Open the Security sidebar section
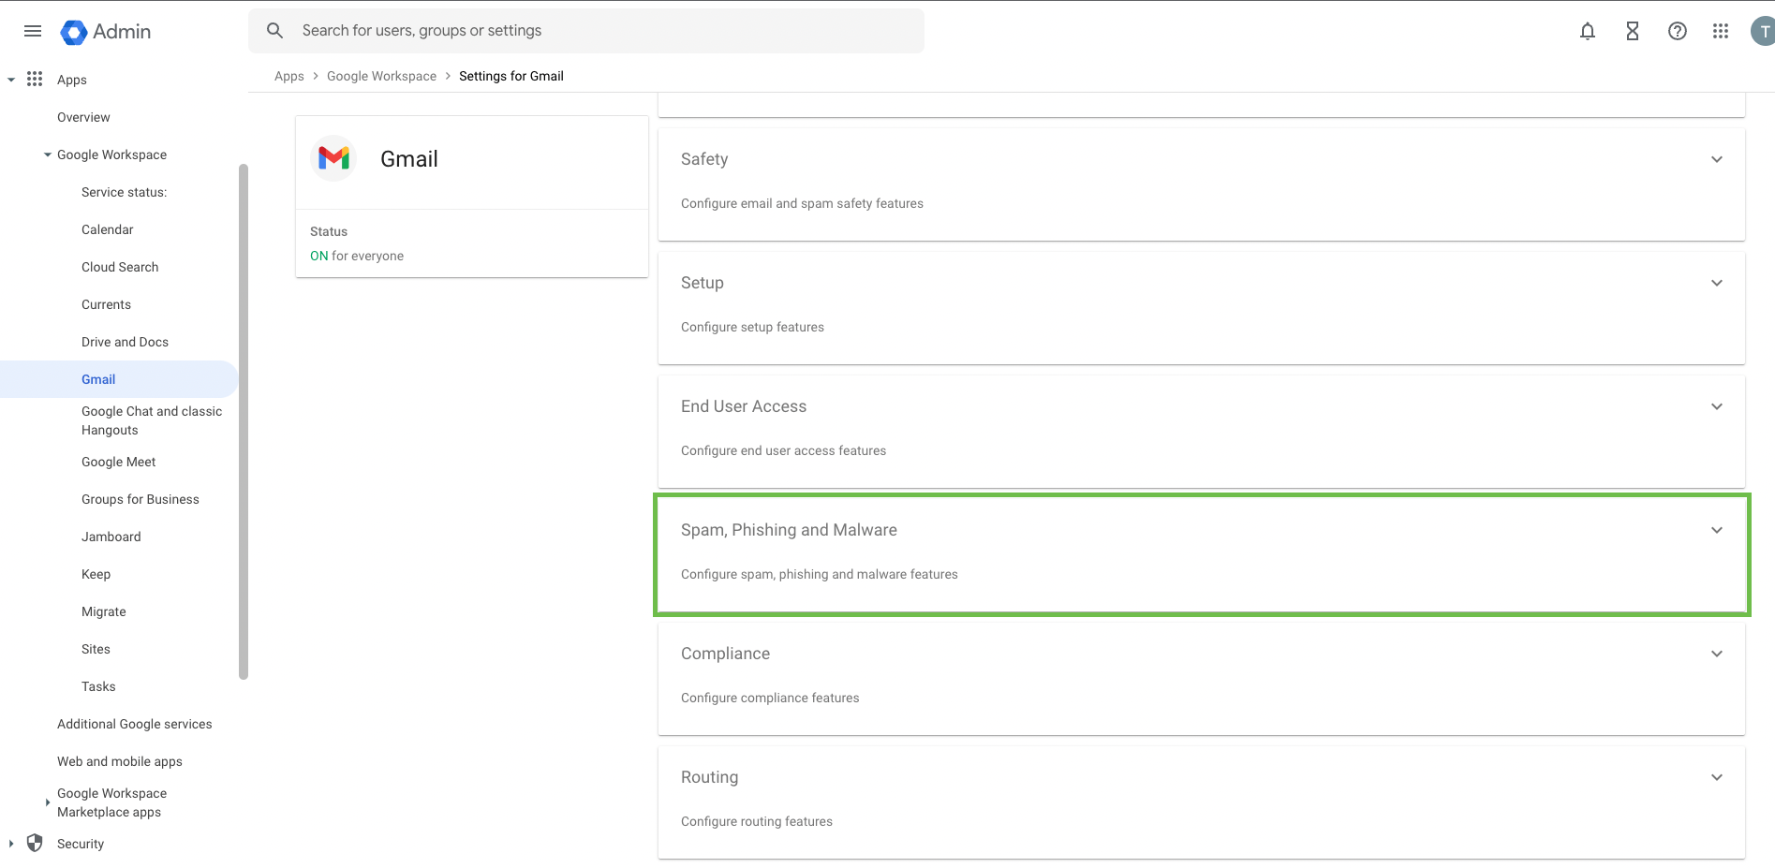 click(x=80, y=844)
